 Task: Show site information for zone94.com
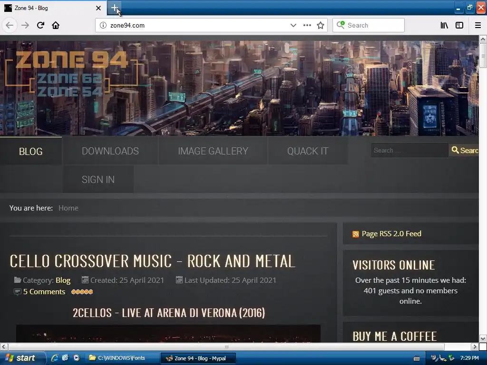(103, 25)
